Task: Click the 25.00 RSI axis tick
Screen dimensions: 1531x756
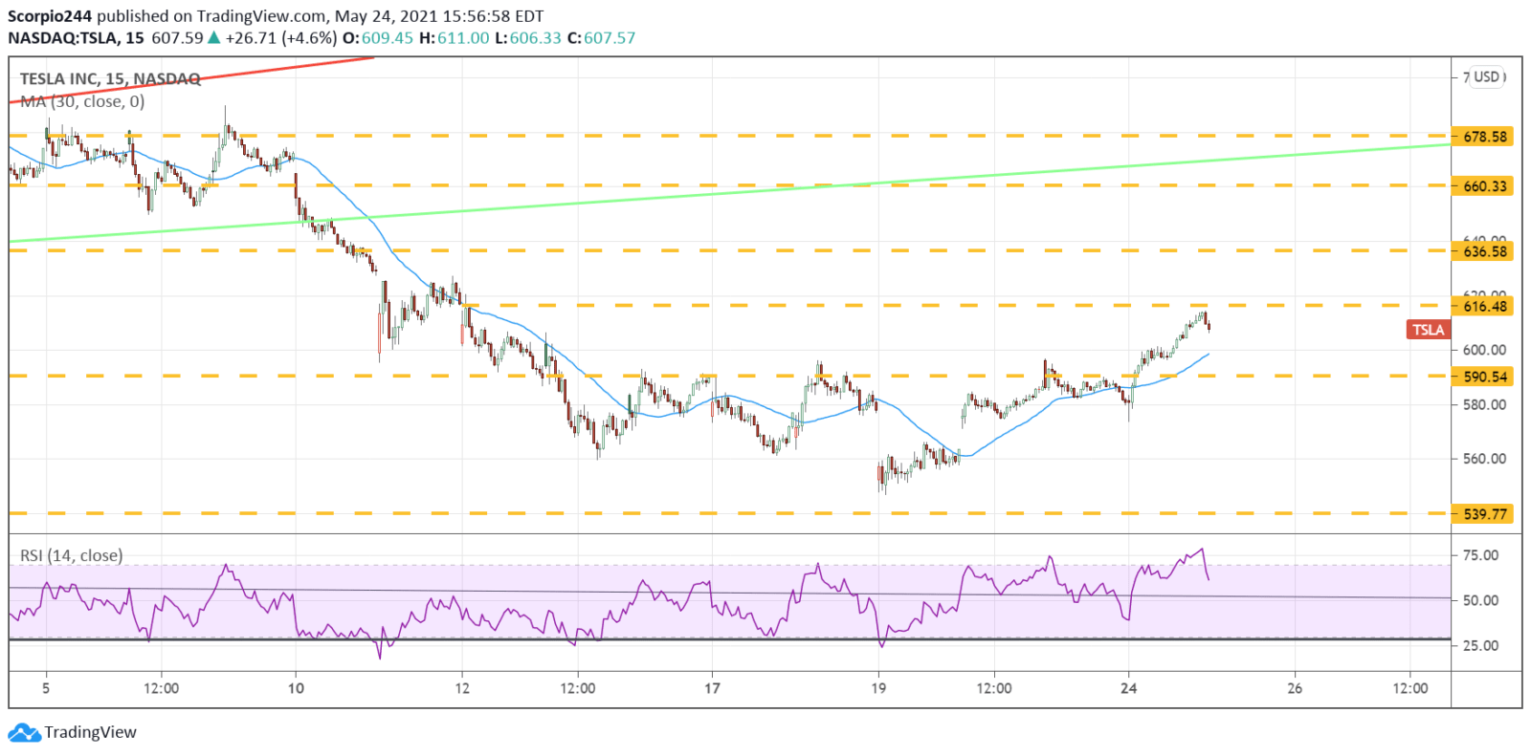Action: [x=1480, y=645]
